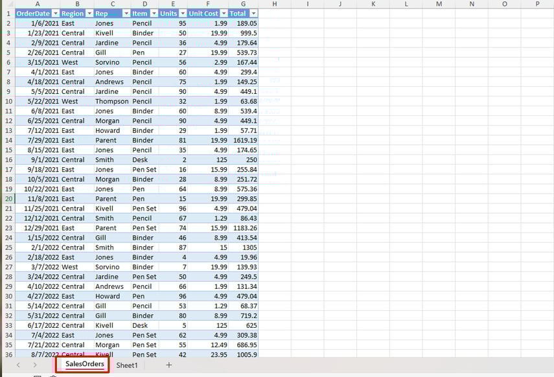Select the Total value 575.36
The width and height of the screenshot is (554, 377).
(x=243, y=189)
